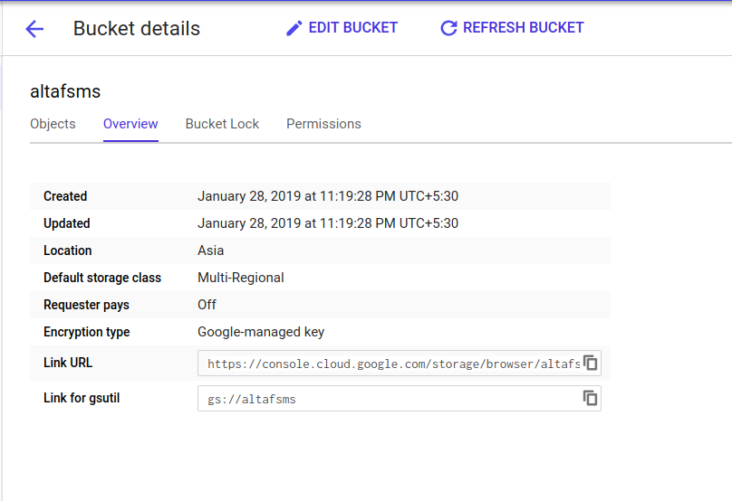Click inside the Link URL text field
This screenshot has width=732, height=501.
390,364
